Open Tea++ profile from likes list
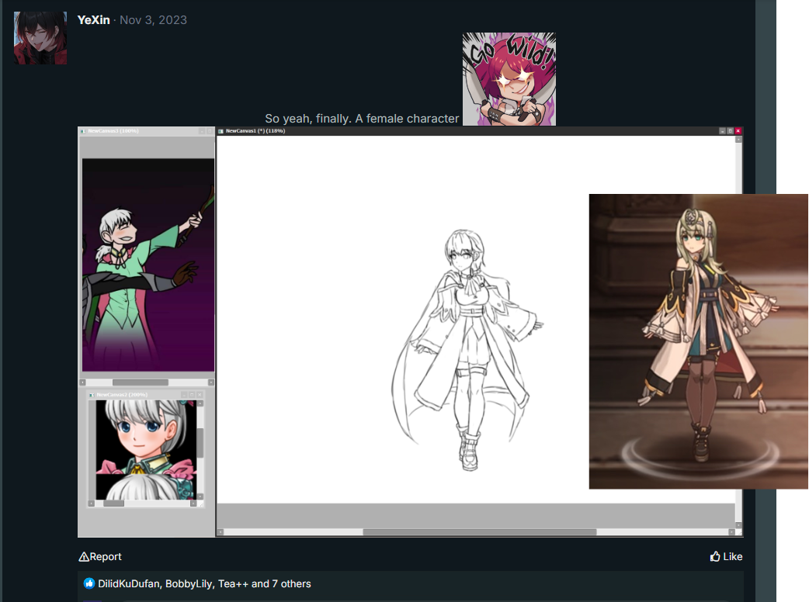Image resolution: width=809 pixels, height=602 pixels. [233, 584]
